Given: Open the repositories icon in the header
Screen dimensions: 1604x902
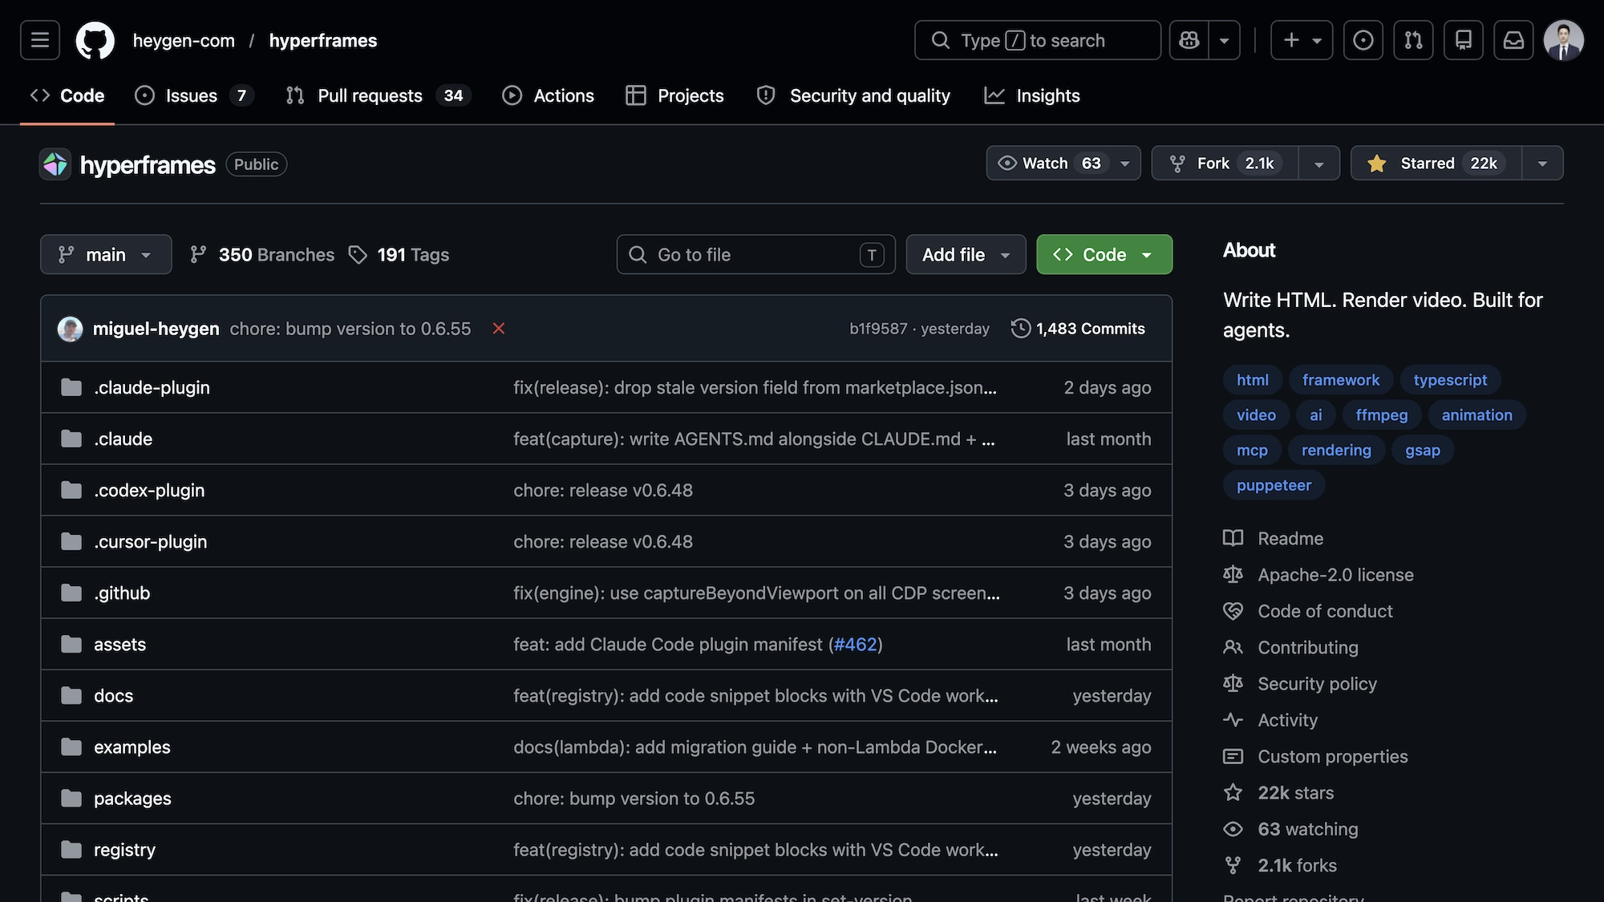Looking at the screenshot, I should click(1464, 40).
